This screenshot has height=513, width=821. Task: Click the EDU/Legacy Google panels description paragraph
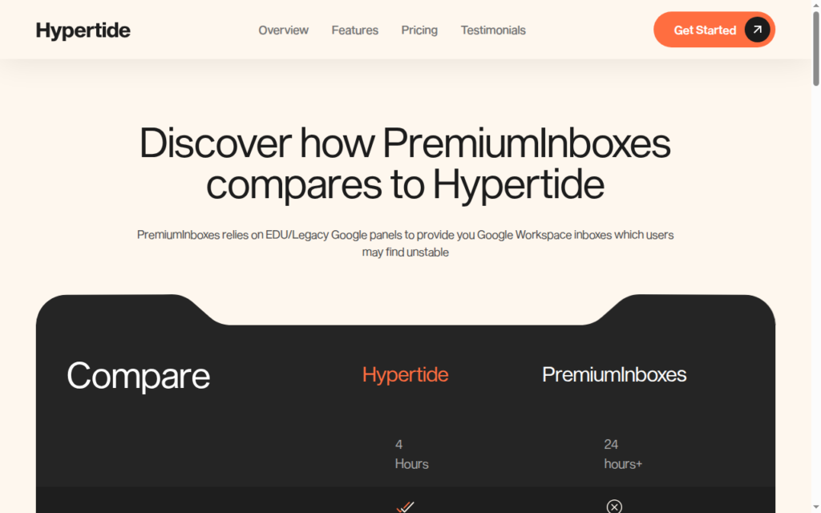405,244
